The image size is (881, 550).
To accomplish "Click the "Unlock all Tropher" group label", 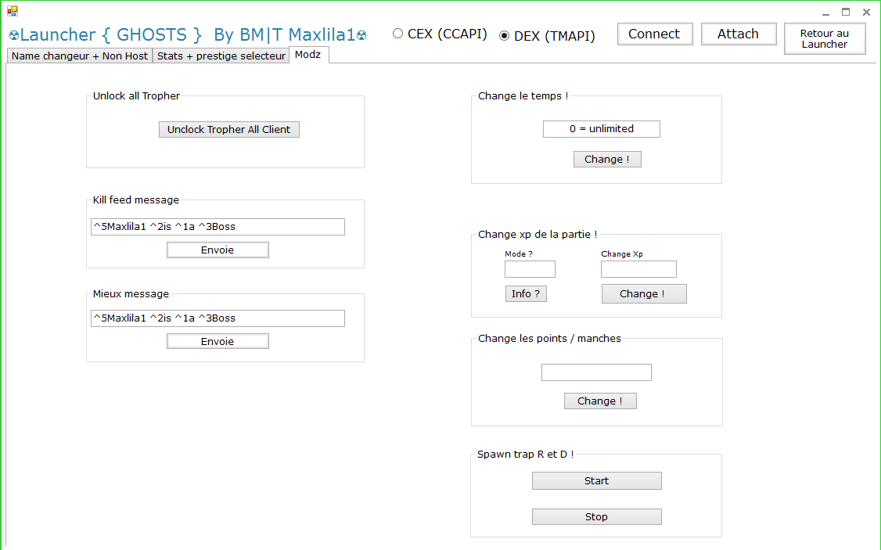I will pyautogui.click(x=137, y=96).
